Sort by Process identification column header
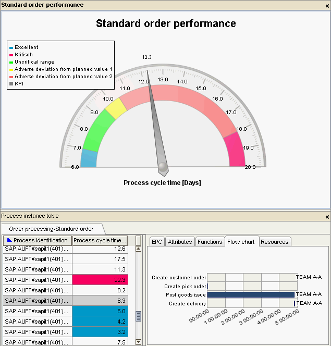The height and width of the screenshot is (346, 331). [38, 240]
